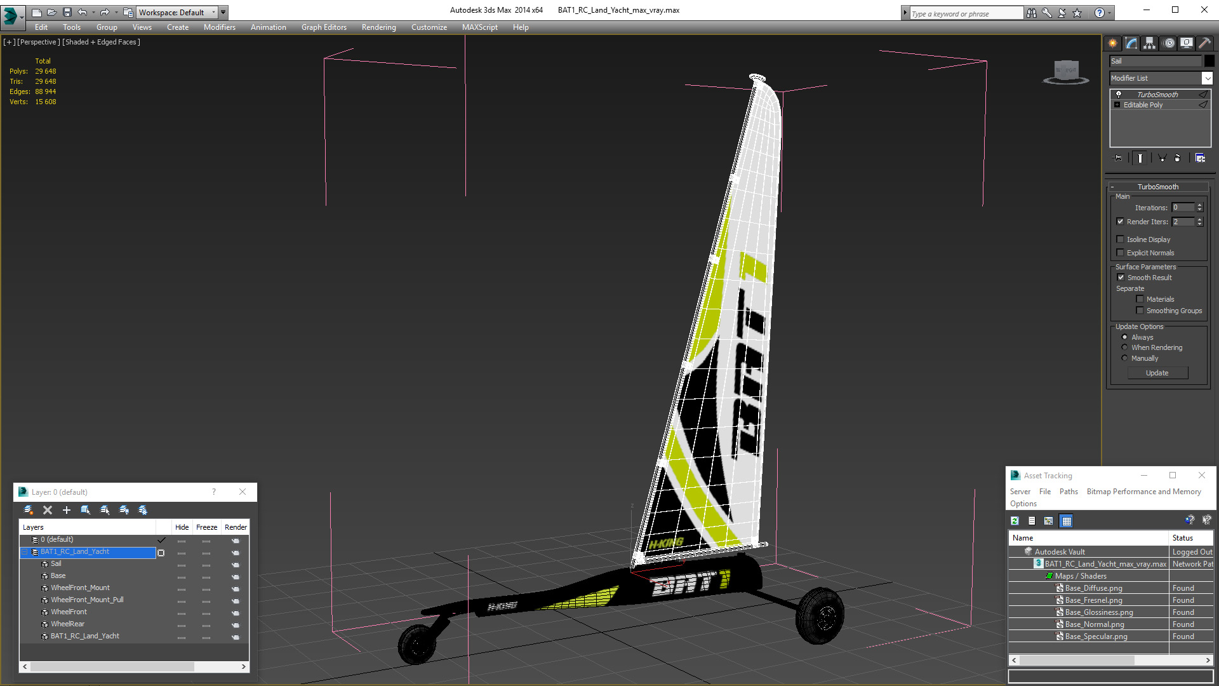Open Undo history dropdown arrow

pyautogui.click(x=93, y=12)
